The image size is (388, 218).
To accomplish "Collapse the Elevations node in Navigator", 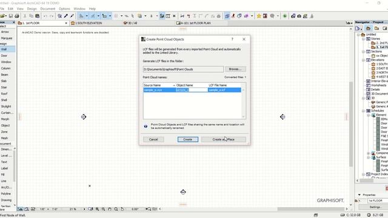I will (x=363, y=60).
